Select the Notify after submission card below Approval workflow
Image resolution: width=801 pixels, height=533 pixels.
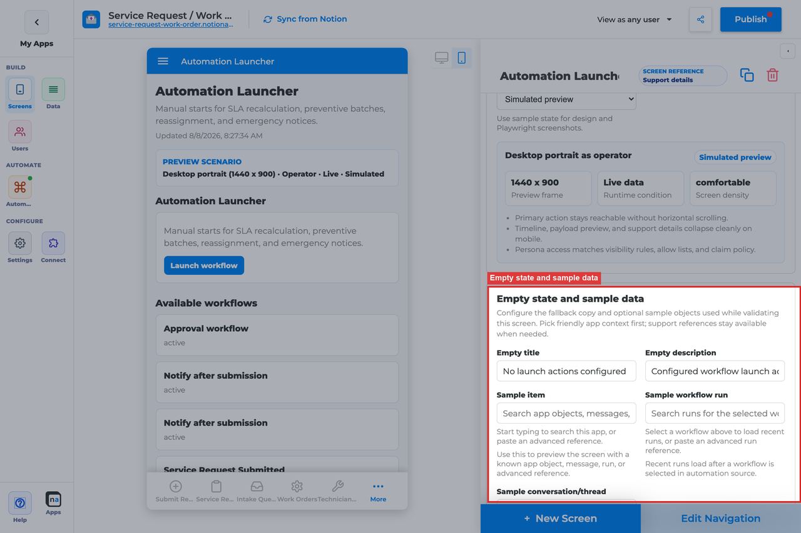tap(277, 382)
